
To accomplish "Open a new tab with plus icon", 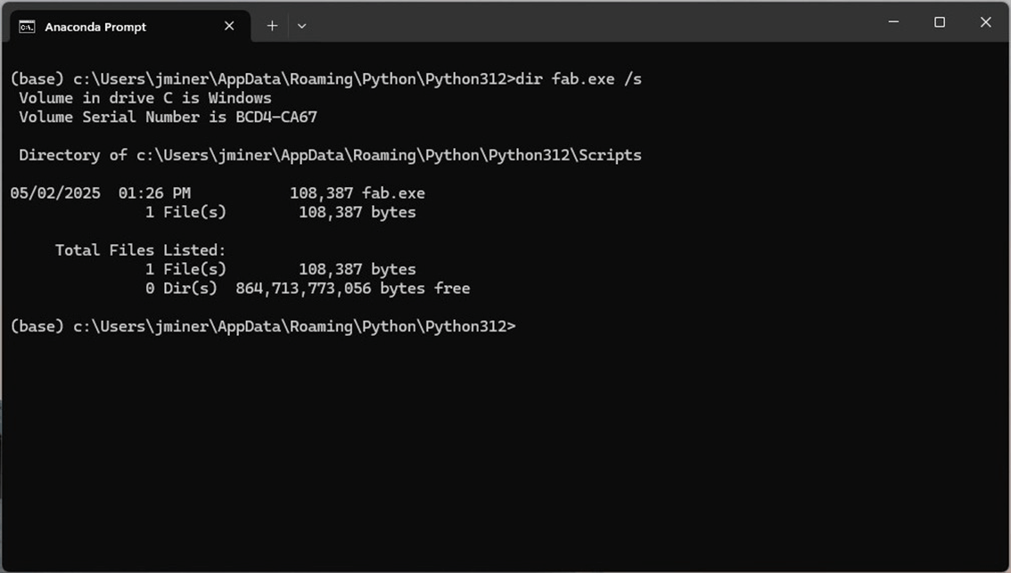I will tap(272, 26).
